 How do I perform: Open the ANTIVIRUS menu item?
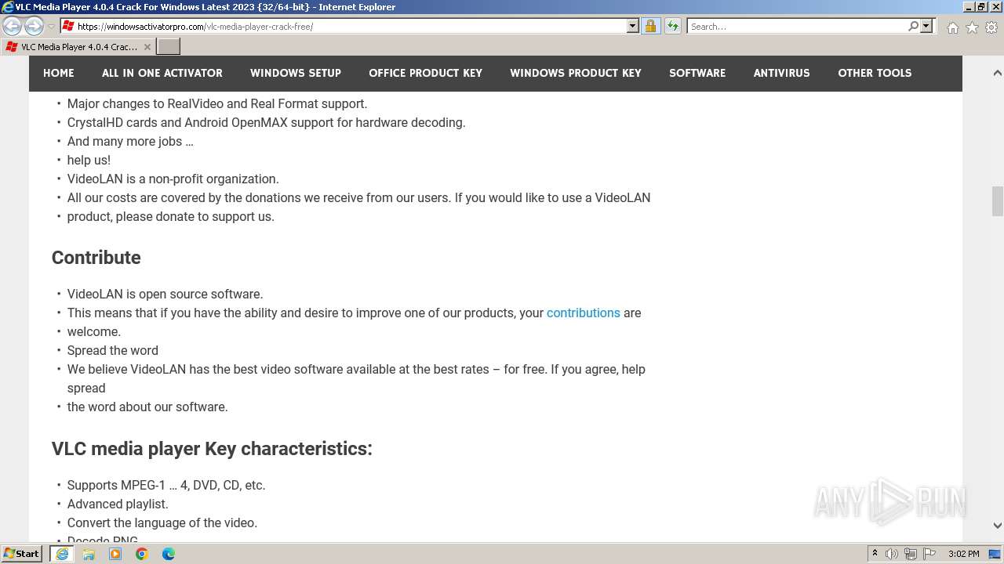click(x=782, y=73)
